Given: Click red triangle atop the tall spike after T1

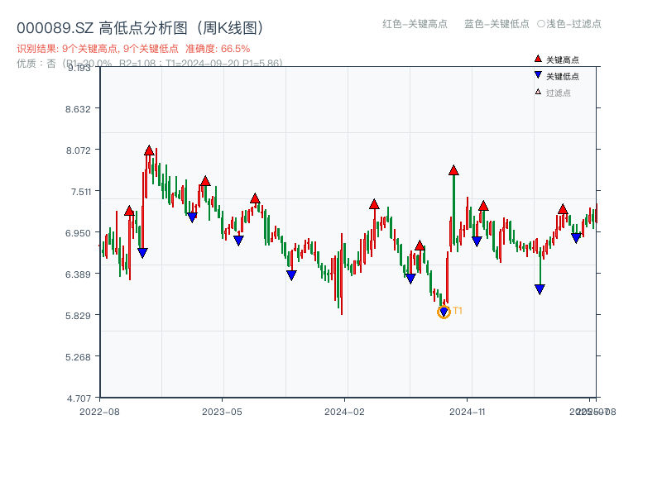Looking at the screenshot, I should [453, 170].
